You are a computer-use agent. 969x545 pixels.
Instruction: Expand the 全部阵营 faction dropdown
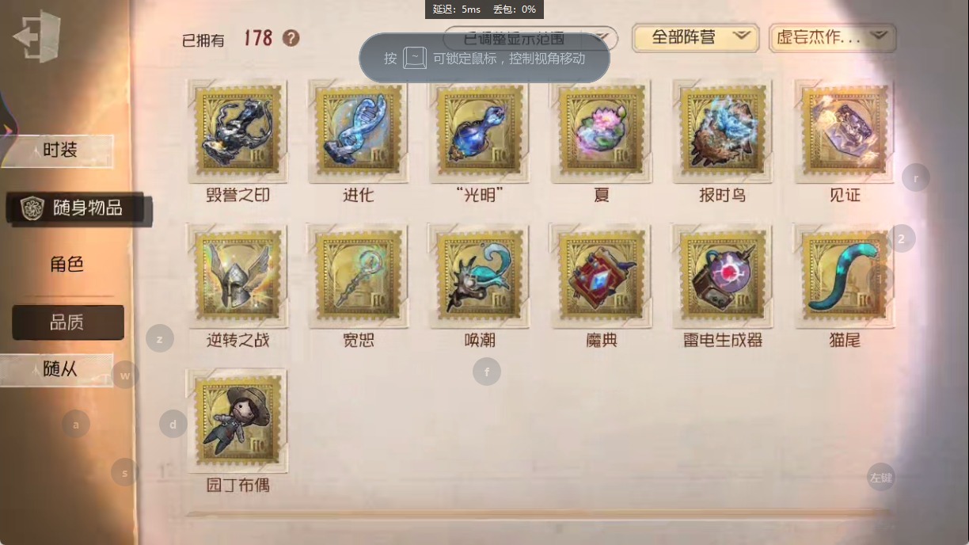(x=696, y=37)
